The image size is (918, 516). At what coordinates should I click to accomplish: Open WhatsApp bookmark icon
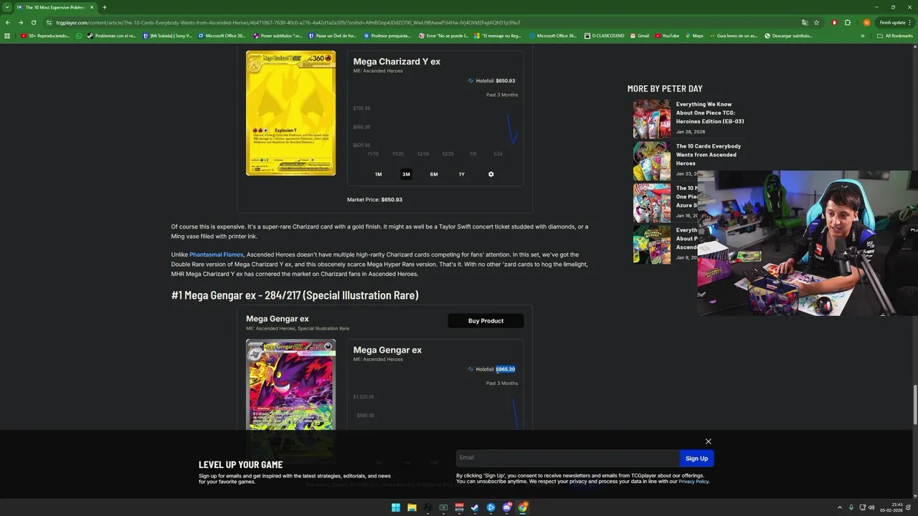click(x=79, y=35)
